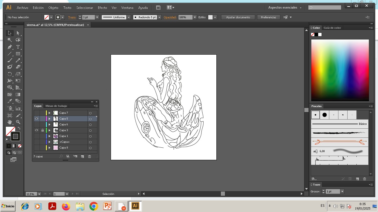
Task: Hide Capa 5 with eye icon
Action: pos(37,119)
